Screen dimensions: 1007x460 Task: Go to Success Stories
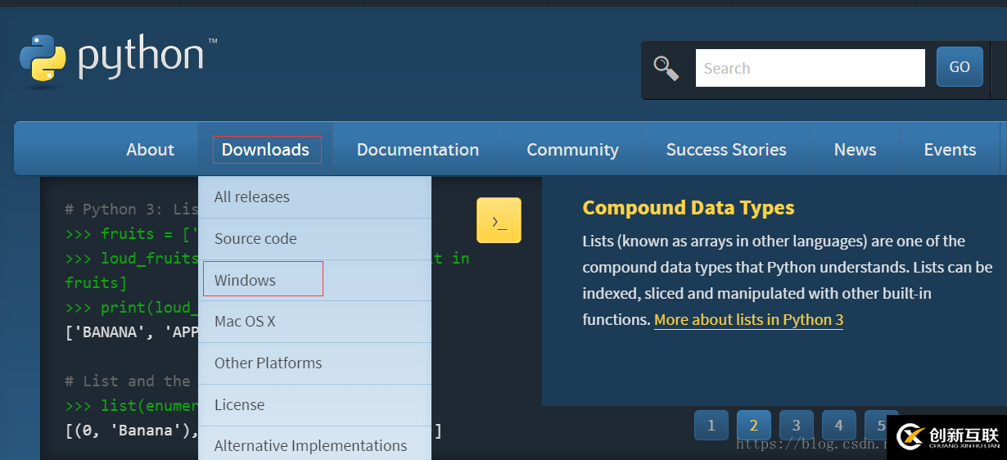(x=725, y=150)
